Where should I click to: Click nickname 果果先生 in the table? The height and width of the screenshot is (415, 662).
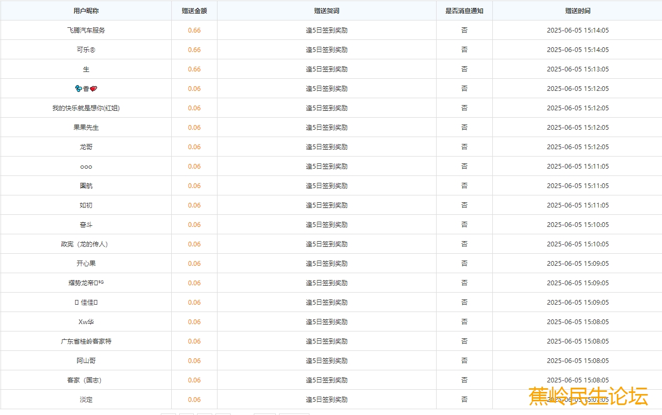point(86,128)
